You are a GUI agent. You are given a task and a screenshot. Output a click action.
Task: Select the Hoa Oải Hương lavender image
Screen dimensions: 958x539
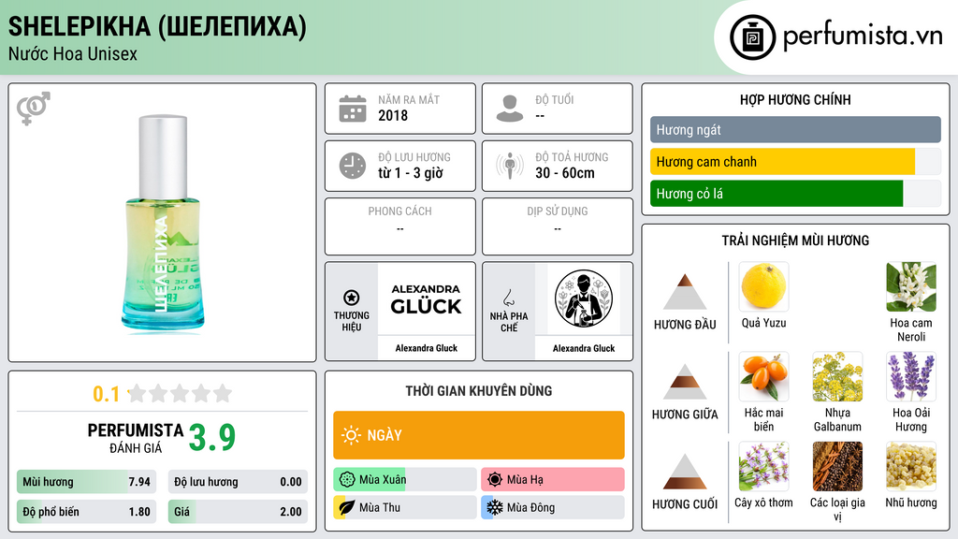coord(911,376)
